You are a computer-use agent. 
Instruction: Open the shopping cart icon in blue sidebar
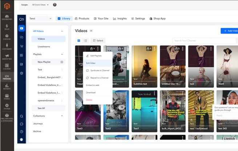[21, 46]
